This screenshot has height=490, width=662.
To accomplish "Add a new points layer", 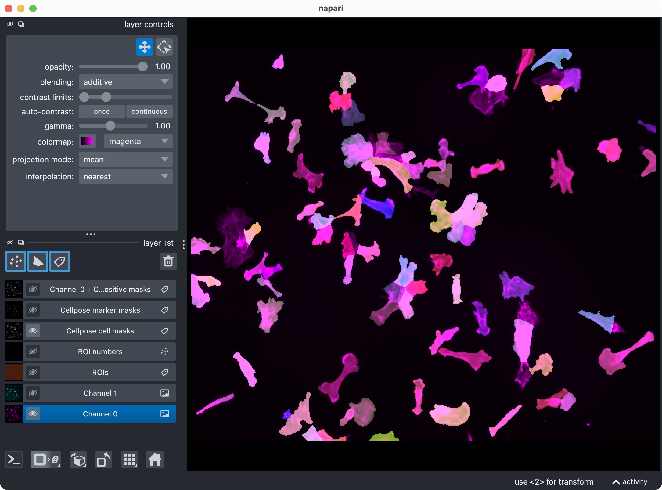I will 16,261.
